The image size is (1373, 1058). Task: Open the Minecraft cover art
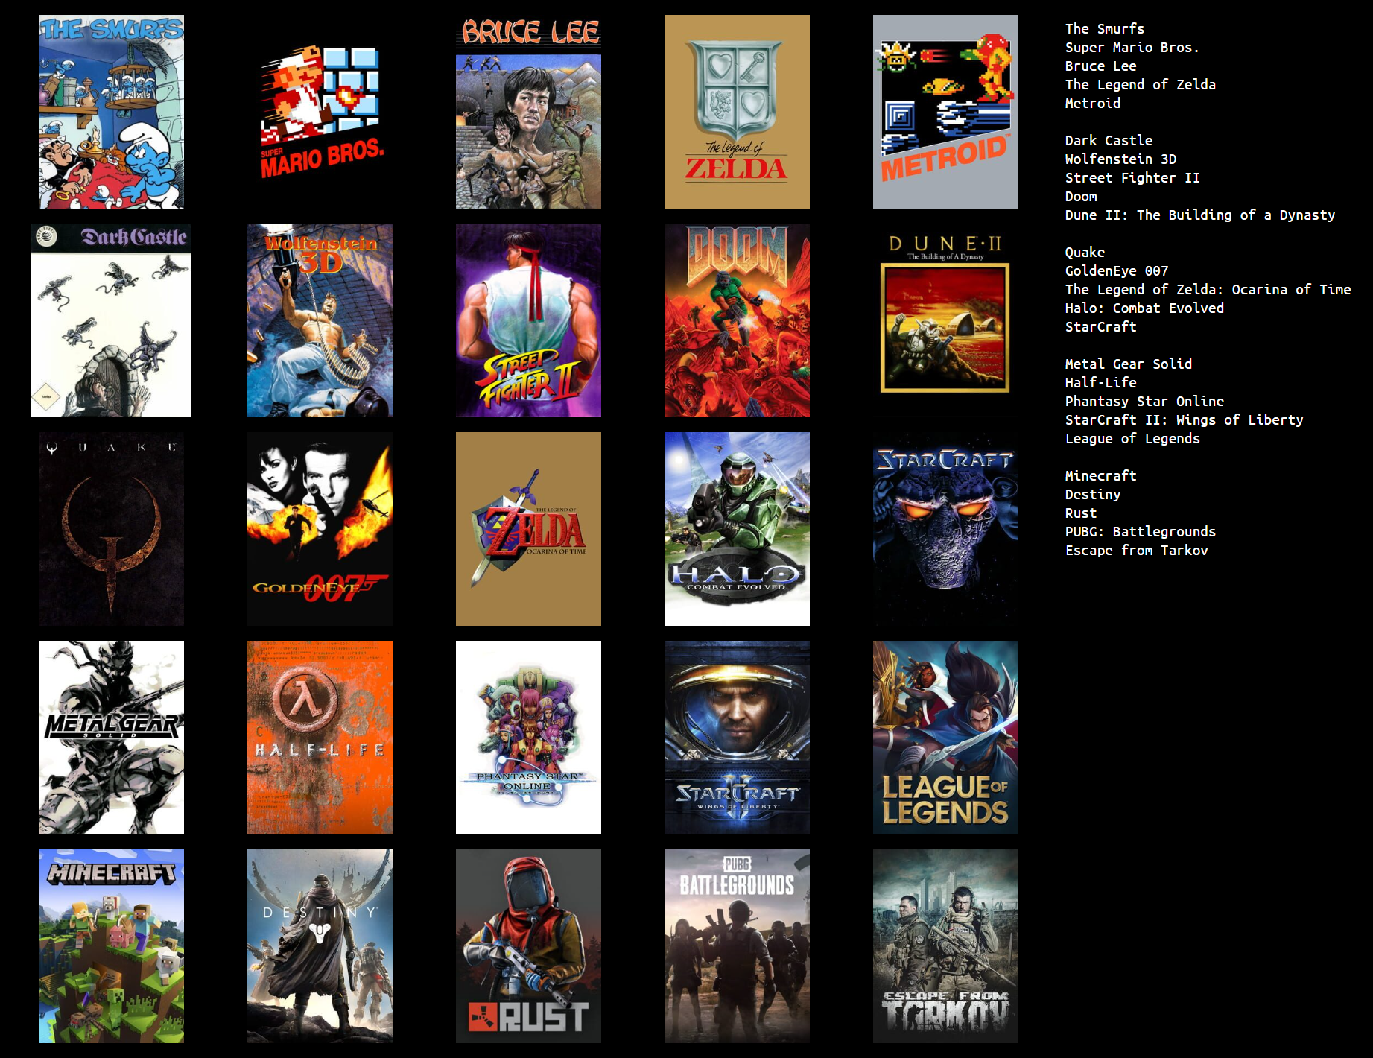click(x=111, y=946)
